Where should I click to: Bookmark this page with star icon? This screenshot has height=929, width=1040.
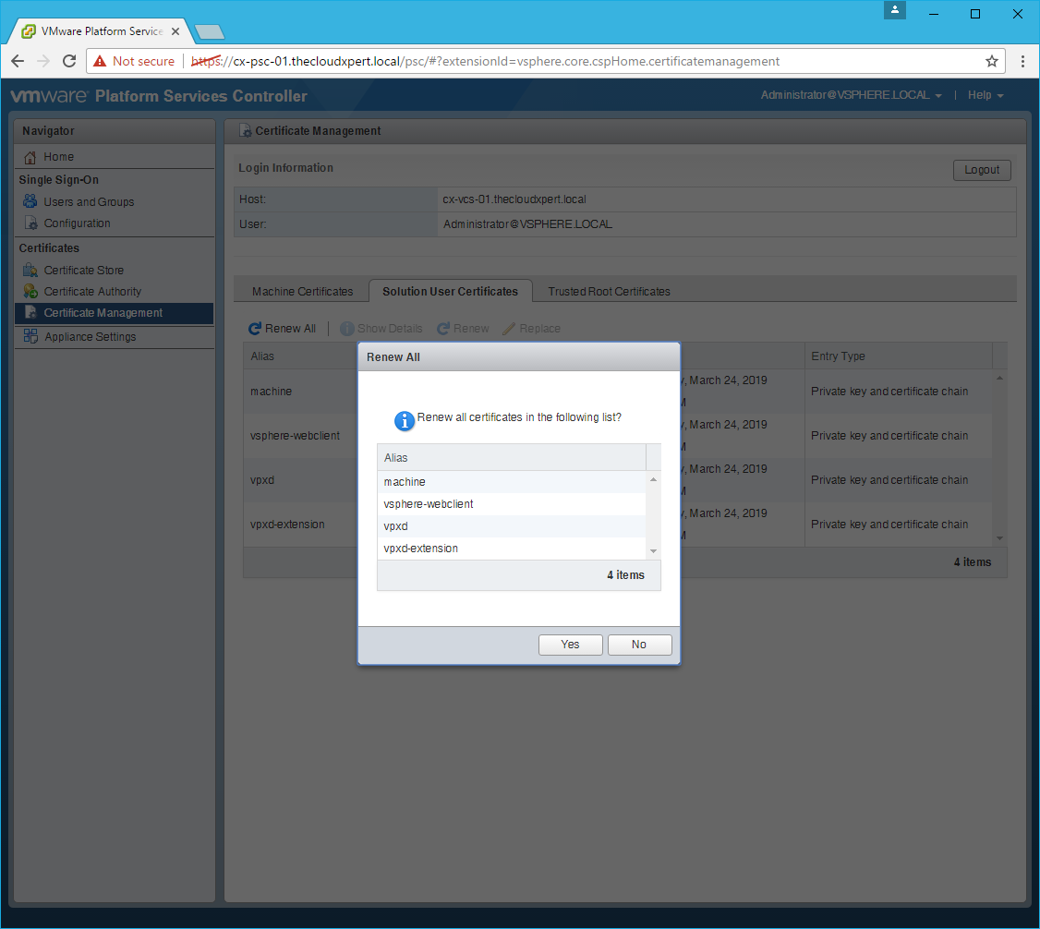992,62
